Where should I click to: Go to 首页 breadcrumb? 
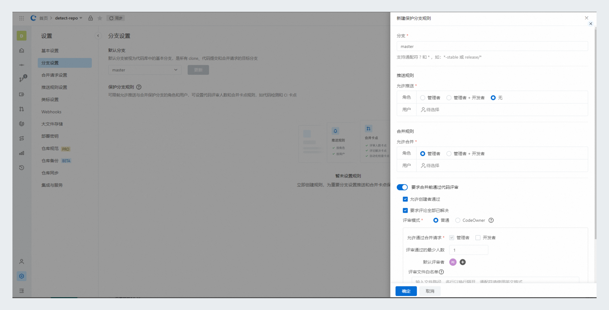[x=44, y=18]
